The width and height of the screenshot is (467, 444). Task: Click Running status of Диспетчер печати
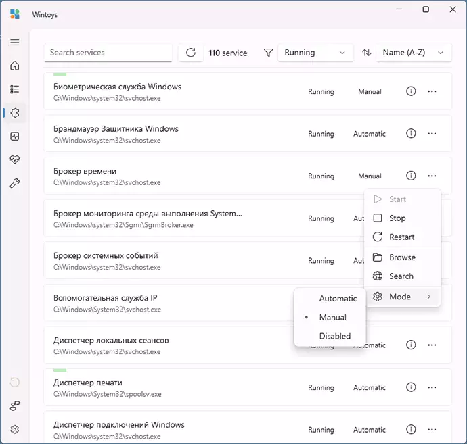coord(321,387)
